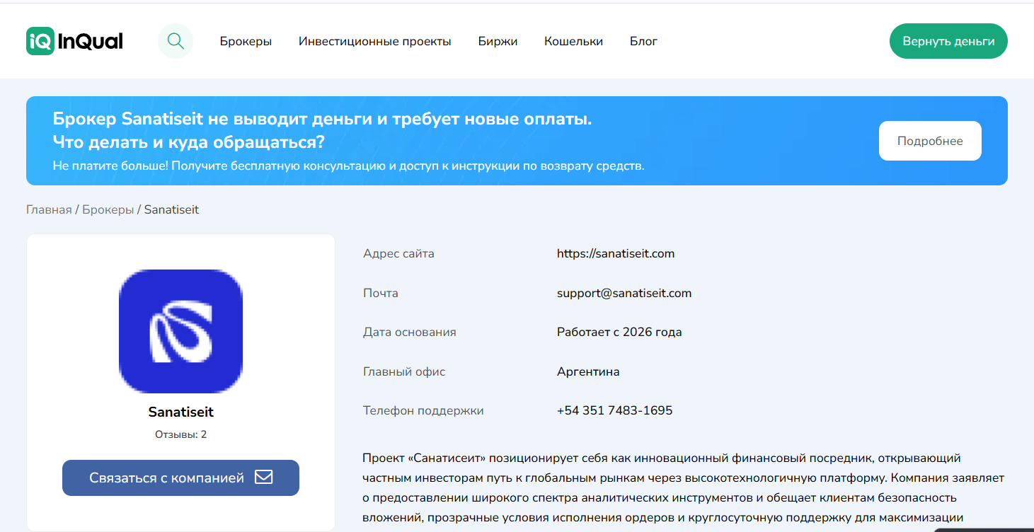Image resolution: width=1034 pixels, height=532 pixels.
Task: Click the Главный офис label
Action: [404, 371]
